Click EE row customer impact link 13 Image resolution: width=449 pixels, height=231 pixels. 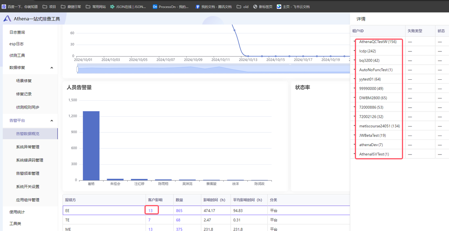click(150, 211)
